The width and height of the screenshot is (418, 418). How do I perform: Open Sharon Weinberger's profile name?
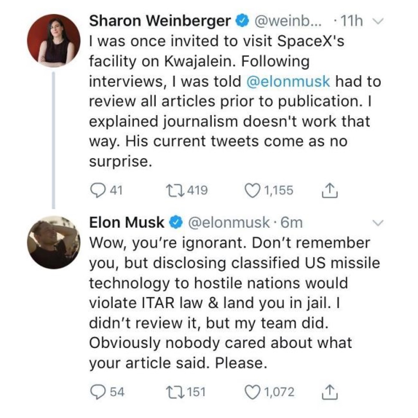point(160,21)
